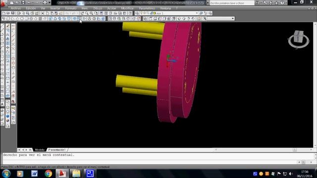Open Microsoft Word from the taskbar
Viewport: 317px width, 178px height.
pos(34,174)
